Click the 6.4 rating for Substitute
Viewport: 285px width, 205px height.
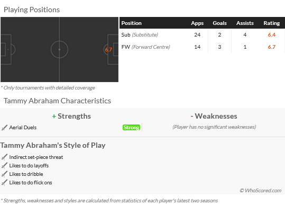(272, 34)
